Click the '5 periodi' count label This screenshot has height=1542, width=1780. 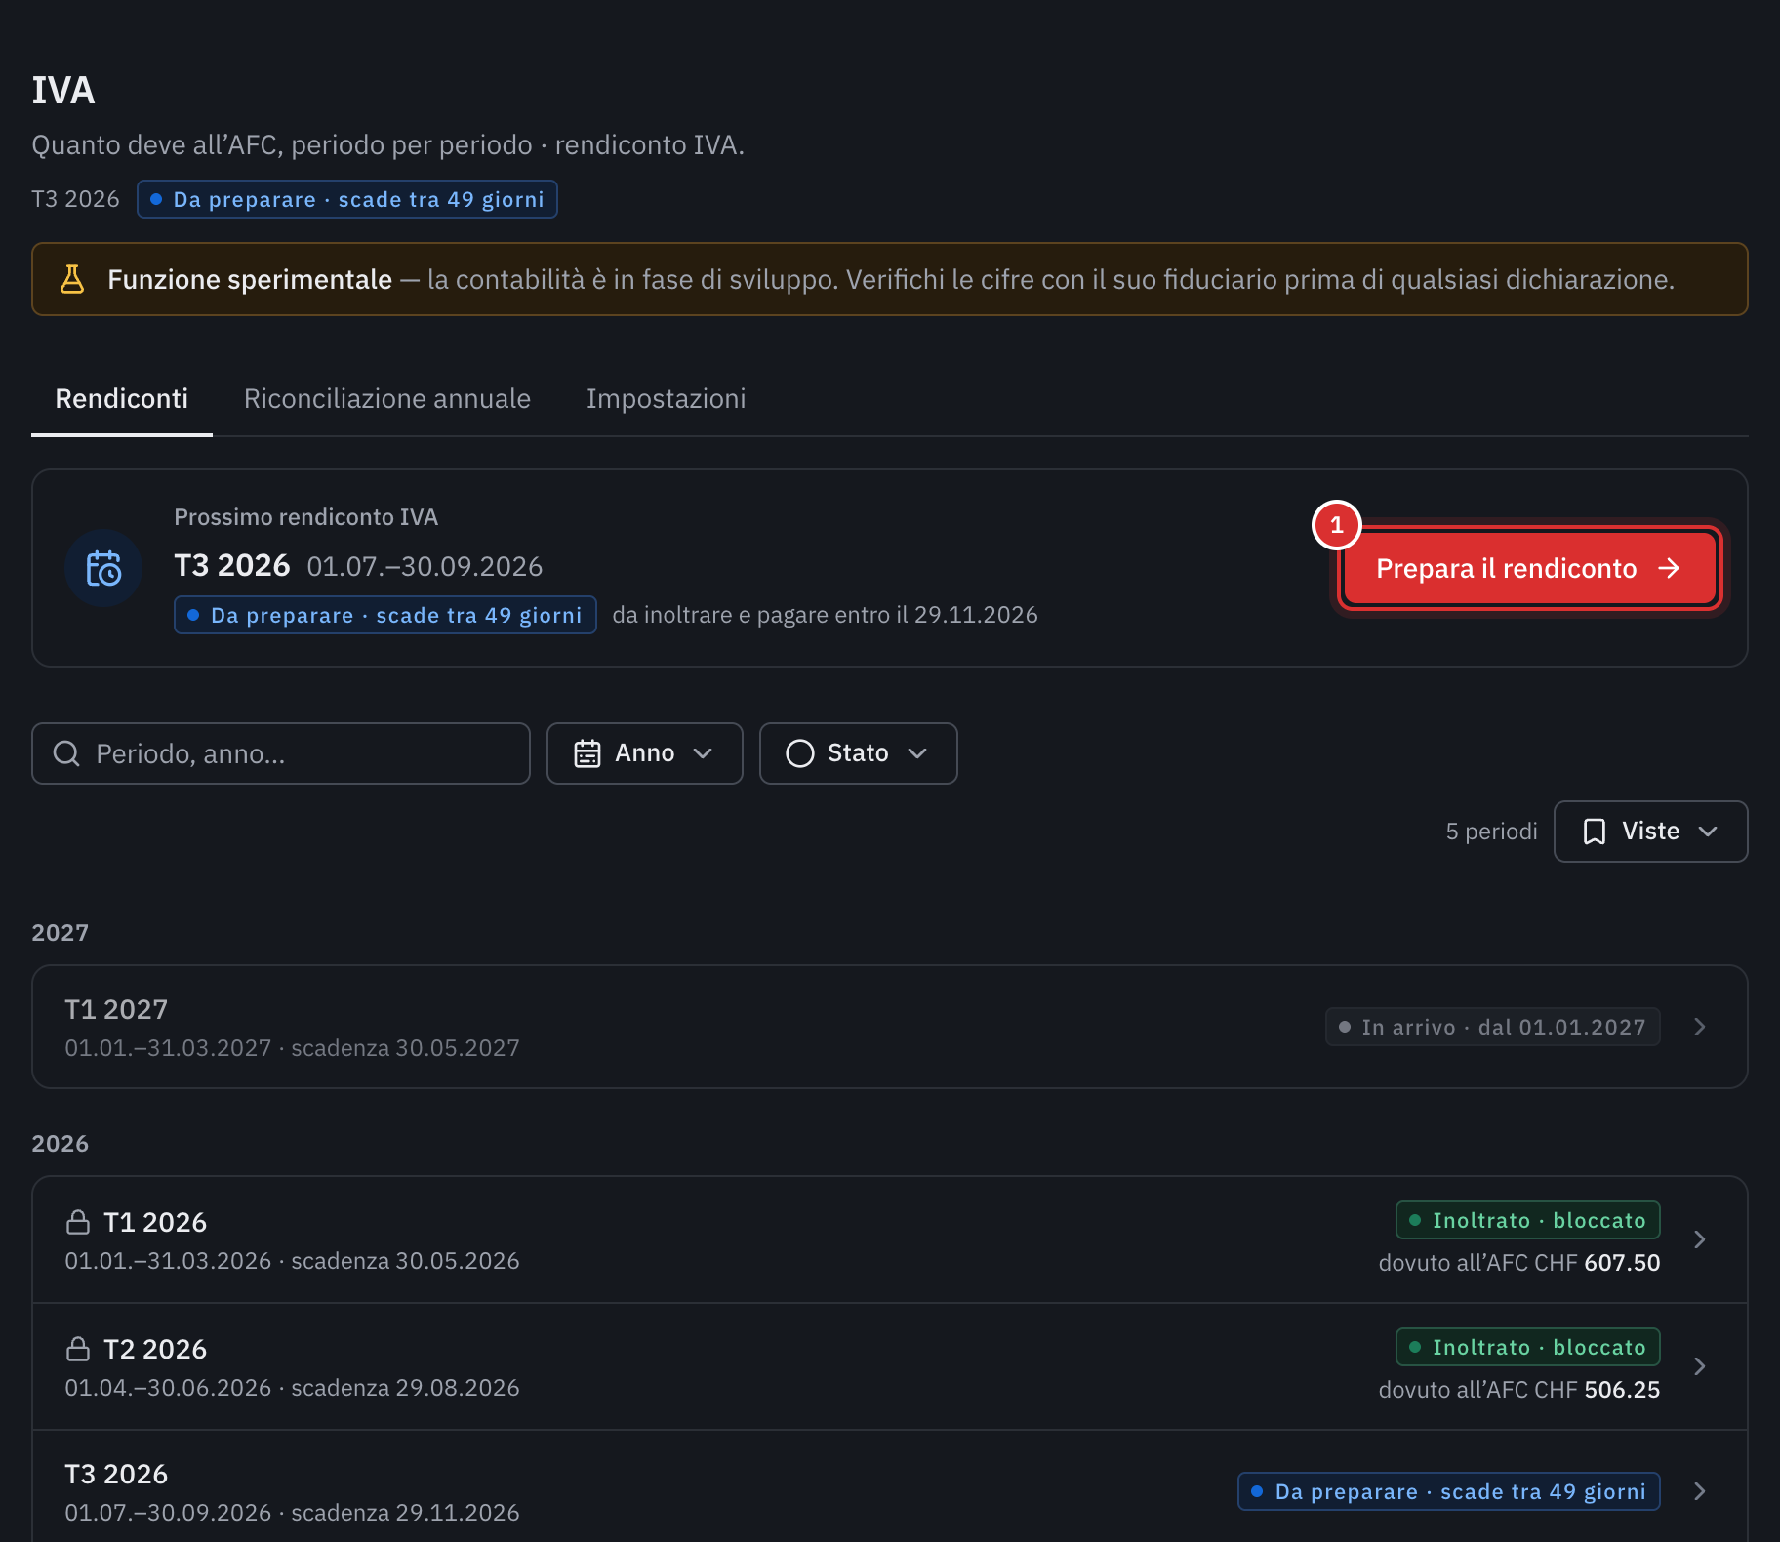pos(1491,832)
